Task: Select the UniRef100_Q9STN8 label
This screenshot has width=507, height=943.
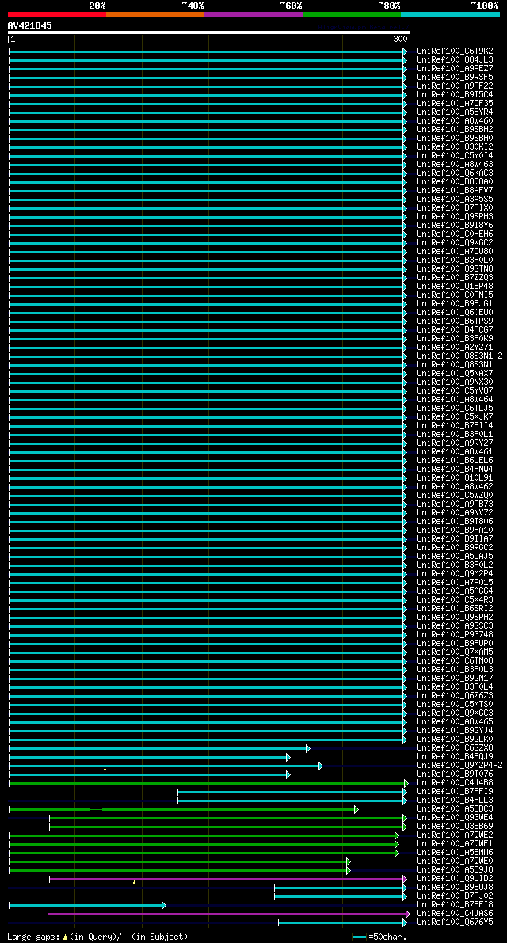Action: 455,269
